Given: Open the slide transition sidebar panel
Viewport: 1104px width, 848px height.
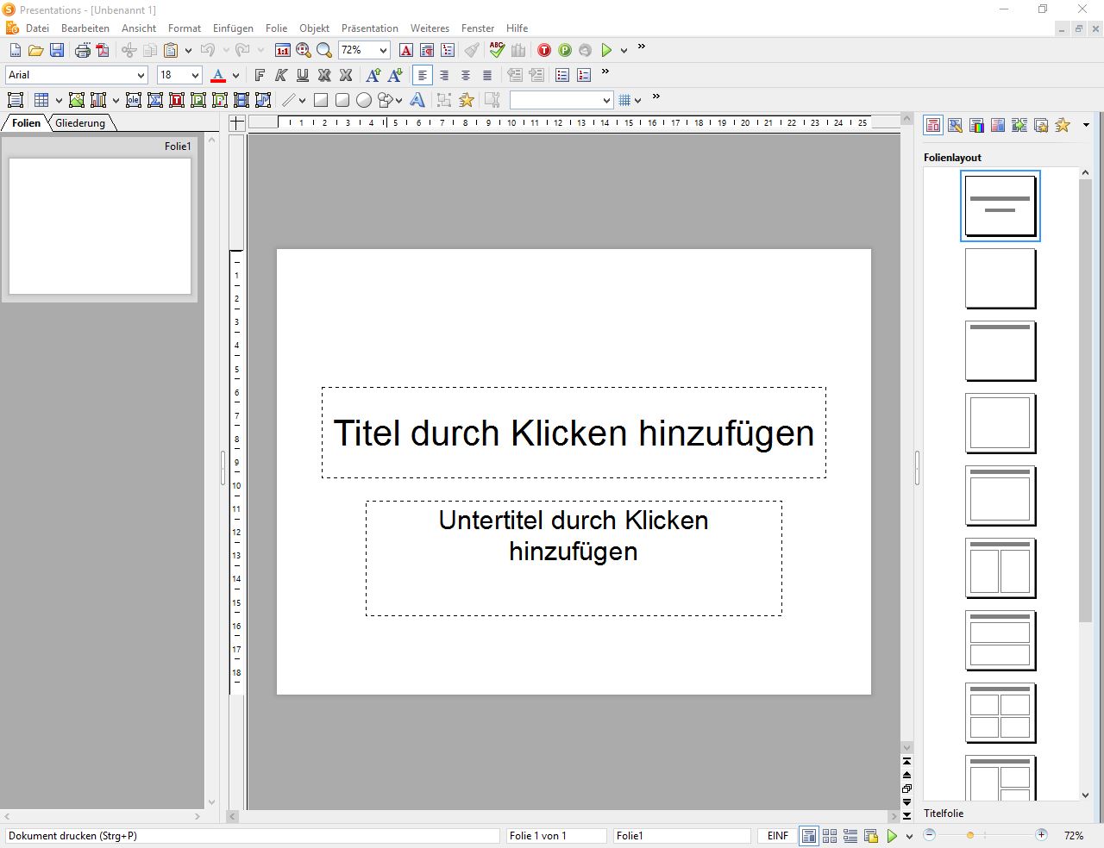Looking at the screenshot, I should pos(1019,126).
